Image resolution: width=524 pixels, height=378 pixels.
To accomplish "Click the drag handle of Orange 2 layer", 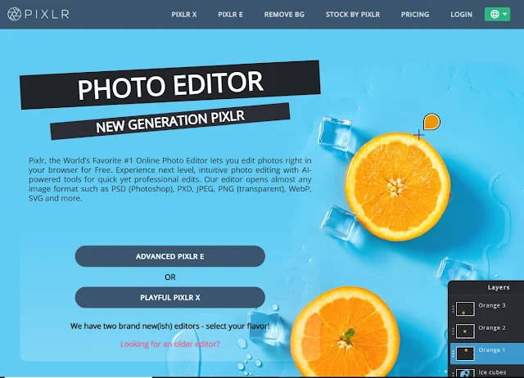I will [453, 331].
